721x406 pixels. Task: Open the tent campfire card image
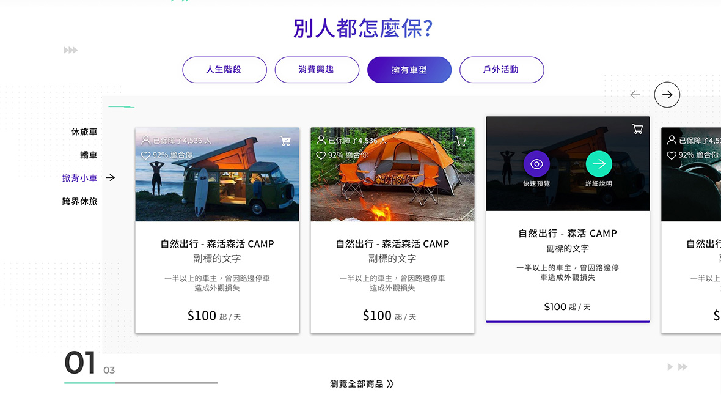point(392,174)
